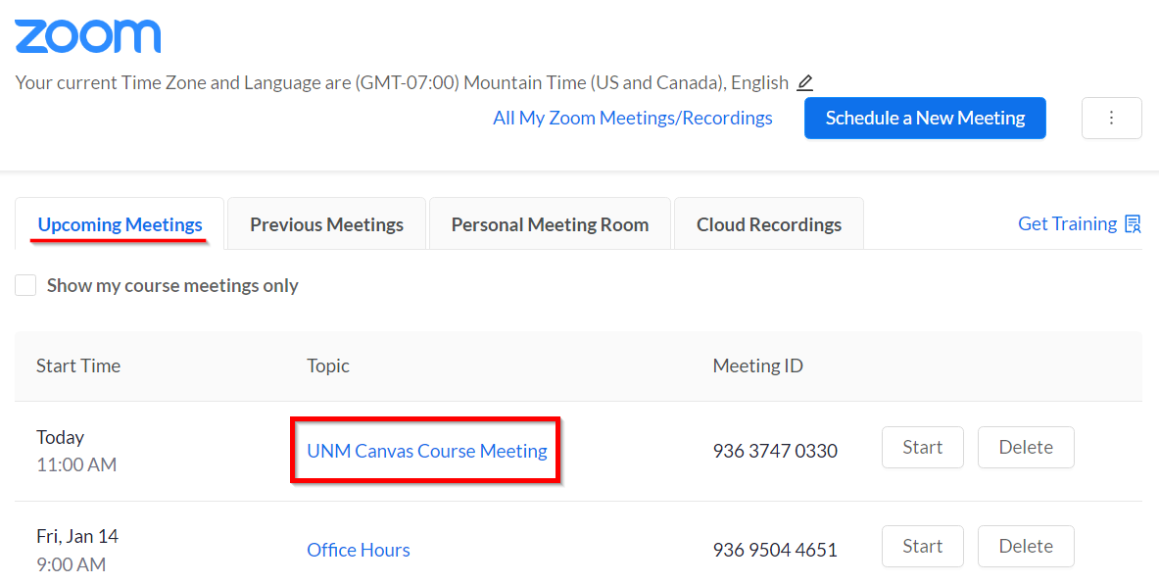Click the pencil icon to edit time zone
This screenshot has width=1159, height=584.
coord(805,83)
